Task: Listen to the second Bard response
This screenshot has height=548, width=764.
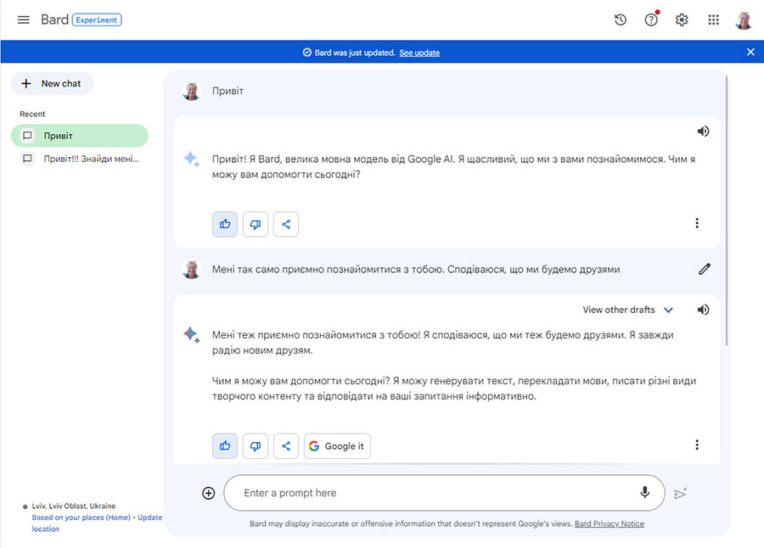Action: pos(703,310)
